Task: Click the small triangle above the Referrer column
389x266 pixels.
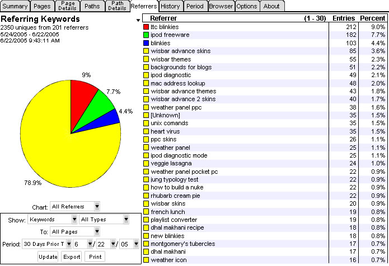Action: pyautogui.click(x=138, y=20)
